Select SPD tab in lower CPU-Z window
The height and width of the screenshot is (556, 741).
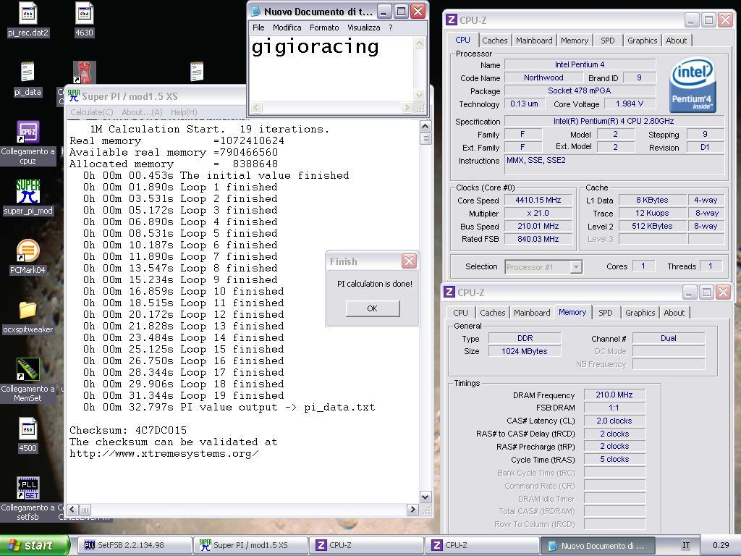tap(606, 313)
